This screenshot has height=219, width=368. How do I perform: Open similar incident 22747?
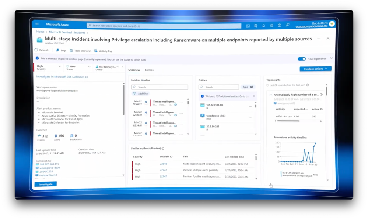[163, 176]
